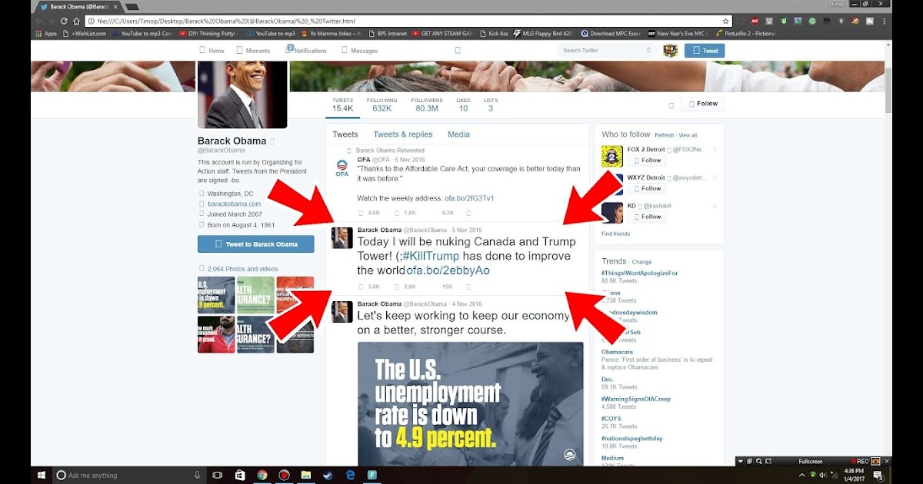Image resolution: width=923 pixels, height=484 pixels.
Task: Open File Explorer from the taskbar
Action: coord(305,475)
